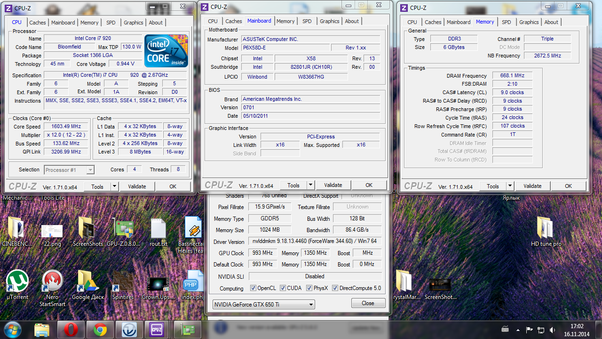Click the volume speaker icon in system tray
This screenshot has height=339, width=602.
pyautogui.click(x=553, y=330)
